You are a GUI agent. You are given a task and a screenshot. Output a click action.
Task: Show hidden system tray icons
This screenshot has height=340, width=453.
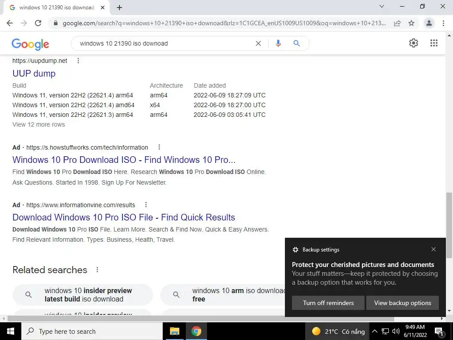click(x=374, y=331)
